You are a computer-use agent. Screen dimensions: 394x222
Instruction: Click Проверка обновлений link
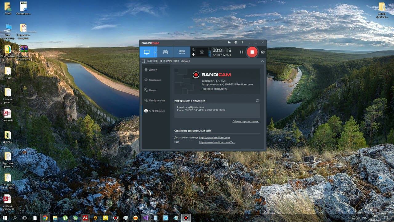click(x=215, y=89)
